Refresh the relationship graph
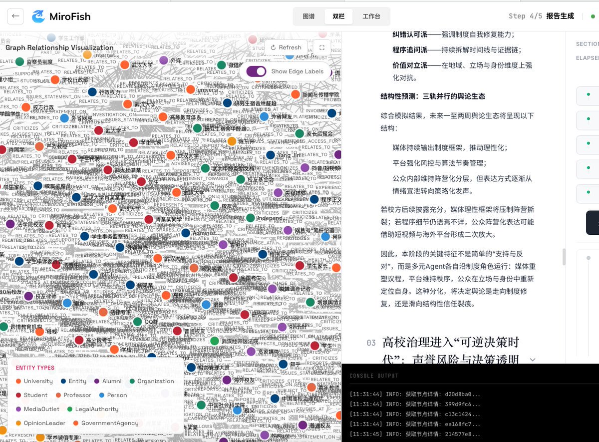The image size is (599, 442). [x=286, y=47]
